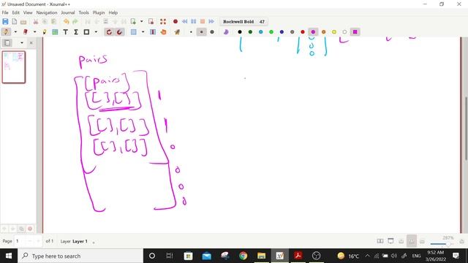468x263 pixels.
Task: Pick the red pen color
Action: [x=303, y=32]
